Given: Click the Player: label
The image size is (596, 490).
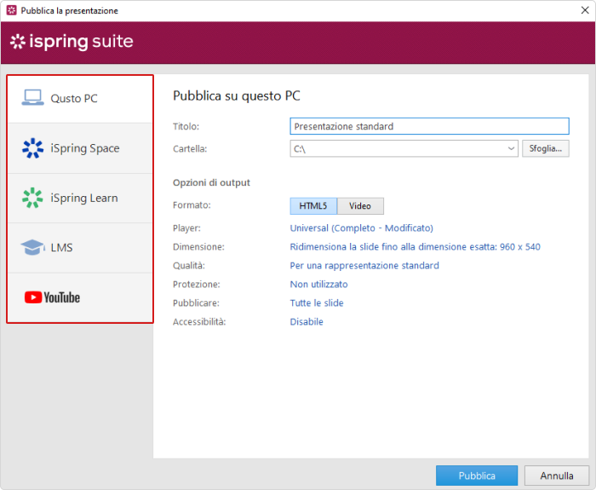Looking at the screenshot, I should [186, 228].
